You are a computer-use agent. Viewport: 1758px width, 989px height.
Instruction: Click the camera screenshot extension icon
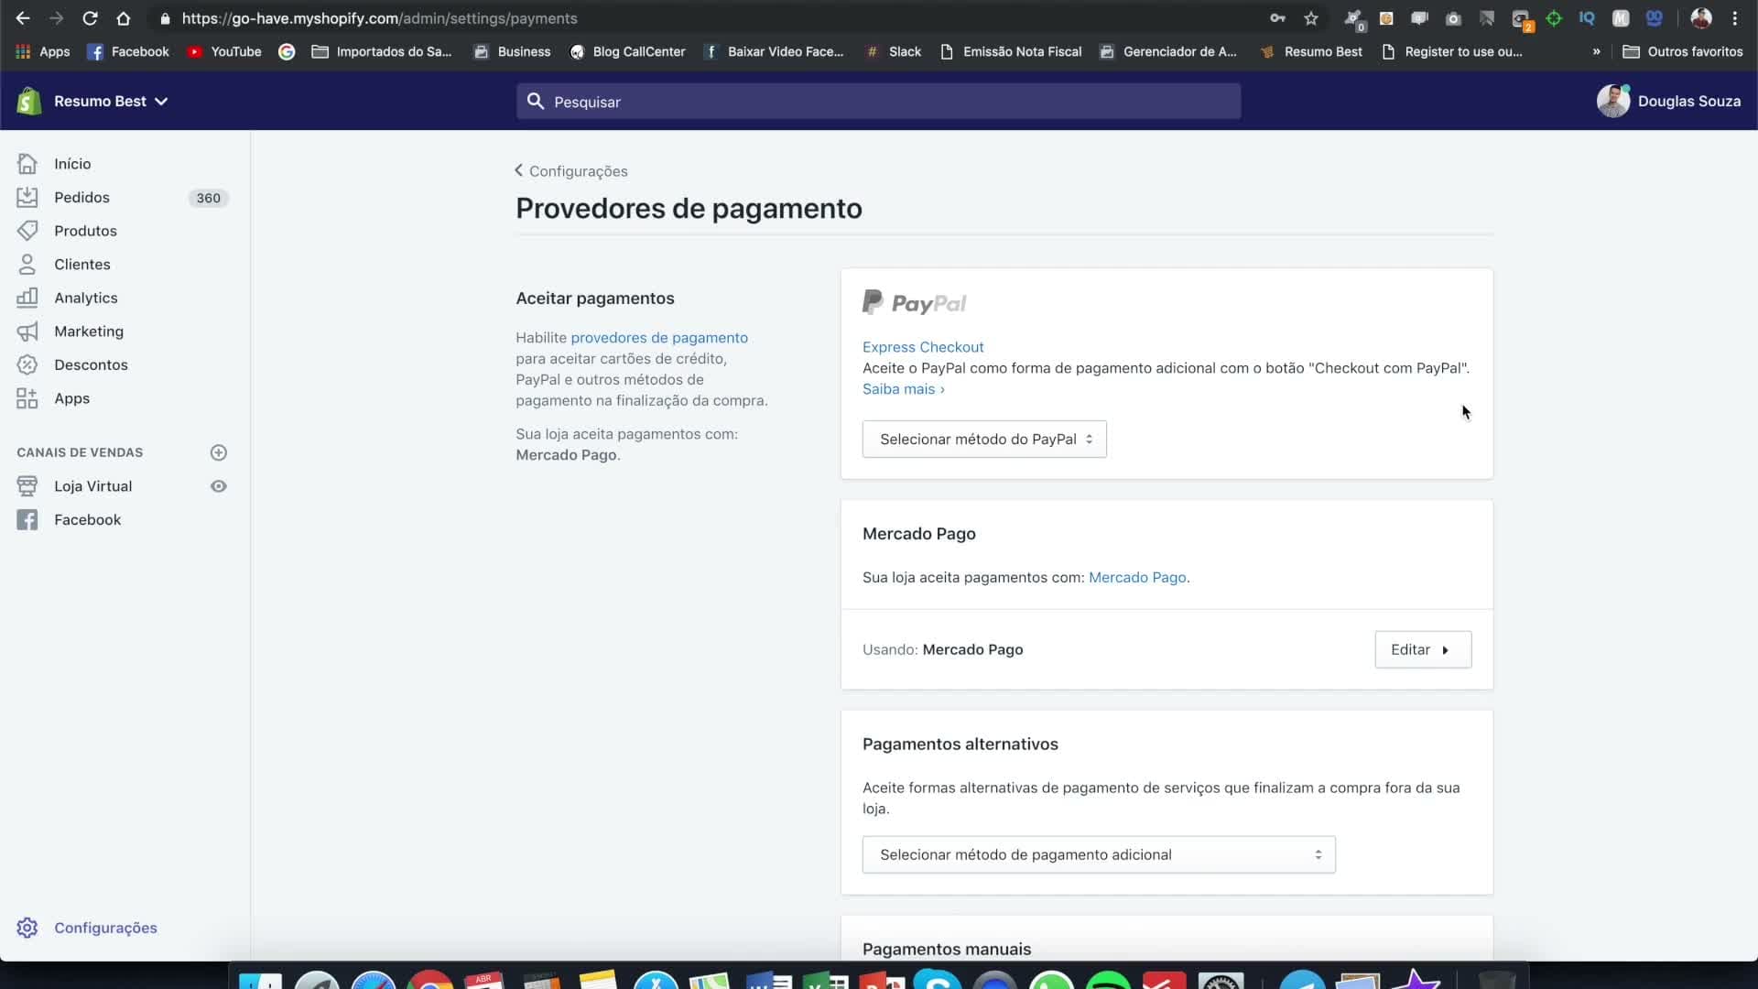(1453, 18)
